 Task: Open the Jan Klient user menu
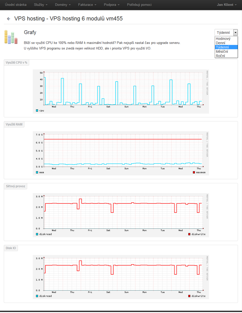tap(227, 5)
